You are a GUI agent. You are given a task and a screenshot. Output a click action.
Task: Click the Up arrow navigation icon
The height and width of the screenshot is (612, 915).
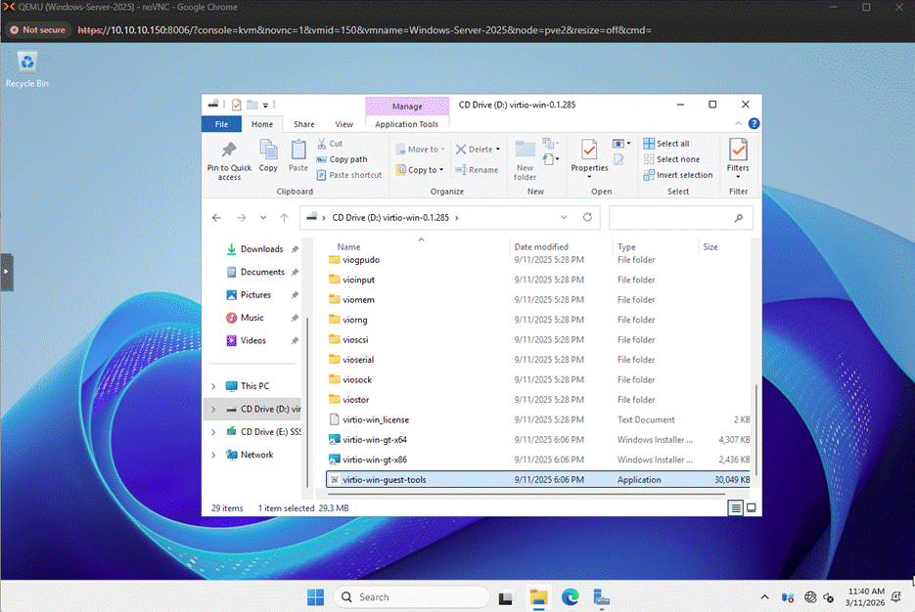click(284, 217)
